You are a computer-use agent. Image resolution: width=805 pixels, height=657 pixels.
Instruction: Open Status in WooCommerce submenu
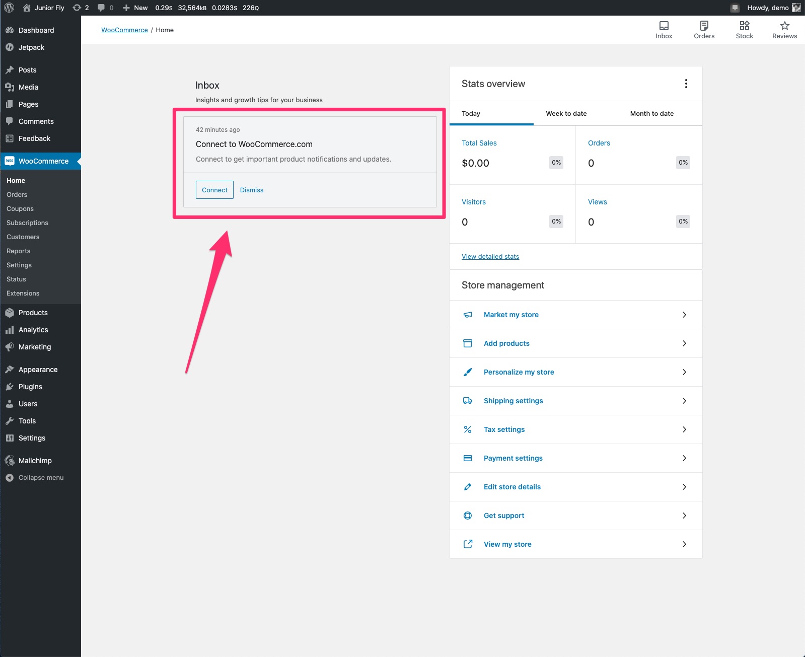(x=16, y=279)
